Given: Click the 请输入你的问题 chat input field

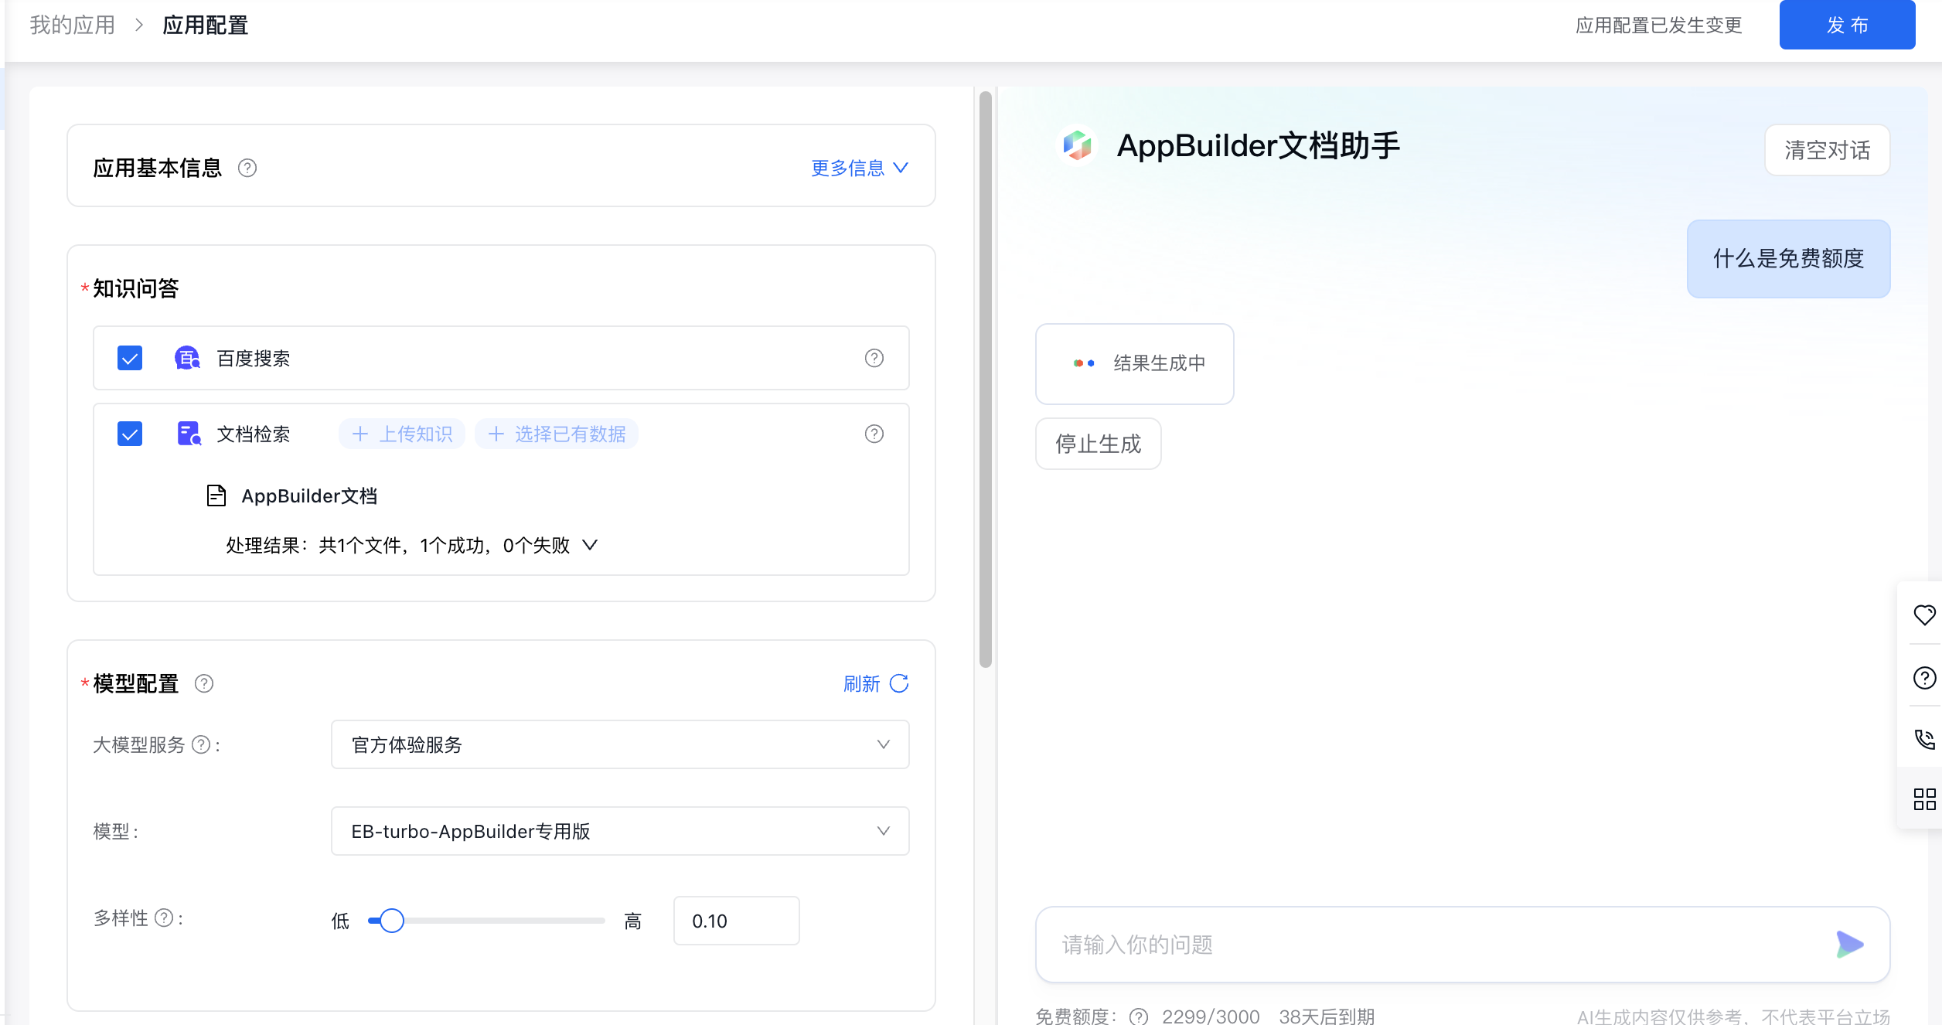Looking at the screenshot, I should point(1430,944).
